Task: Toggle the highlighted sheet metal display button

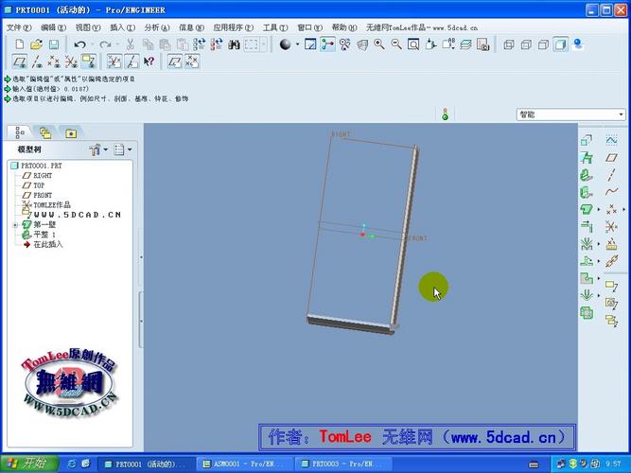Action: pos(88,61)
